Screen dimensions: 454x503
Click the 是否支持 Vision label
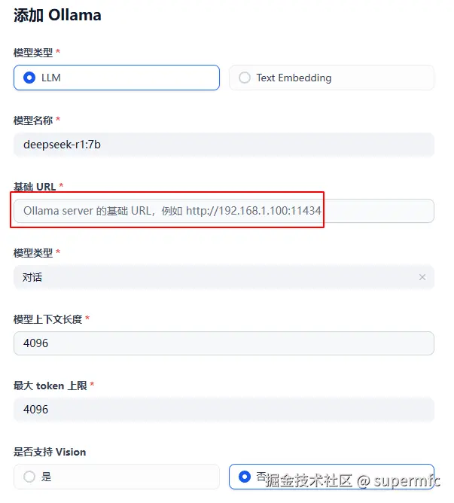click(x=50, y=452)
